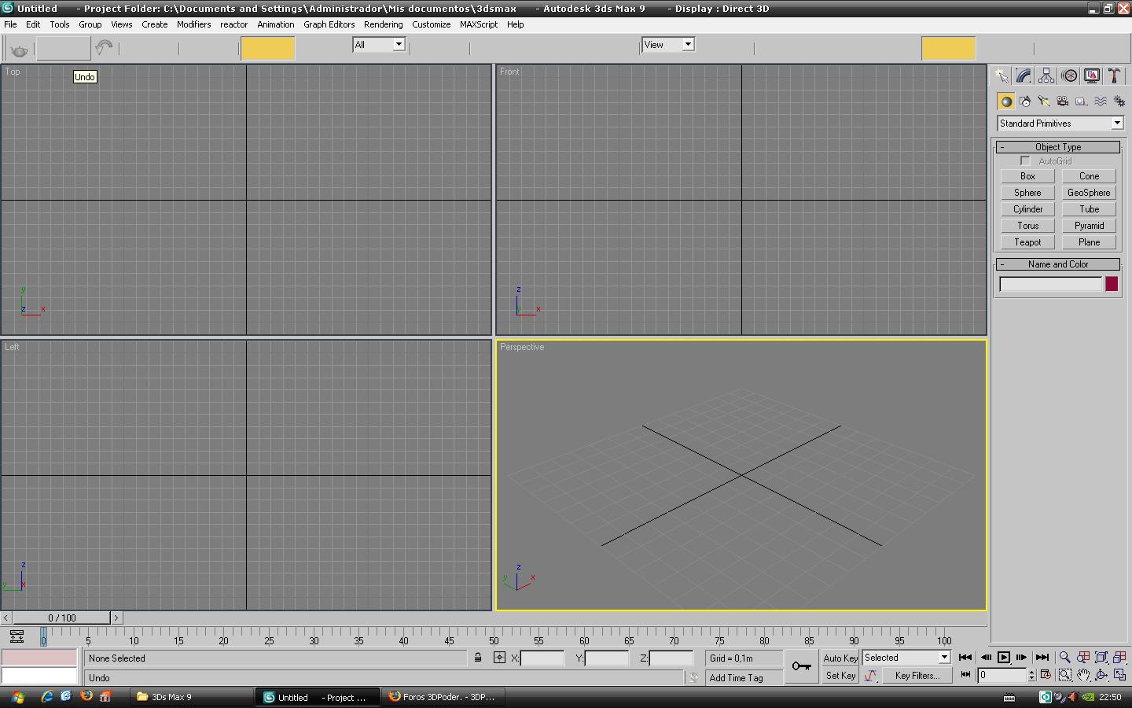Click Zoom Extents viewport control
Viewport: 1132px width, 708px height.
pyautogui.click(x=1101, y=658)
